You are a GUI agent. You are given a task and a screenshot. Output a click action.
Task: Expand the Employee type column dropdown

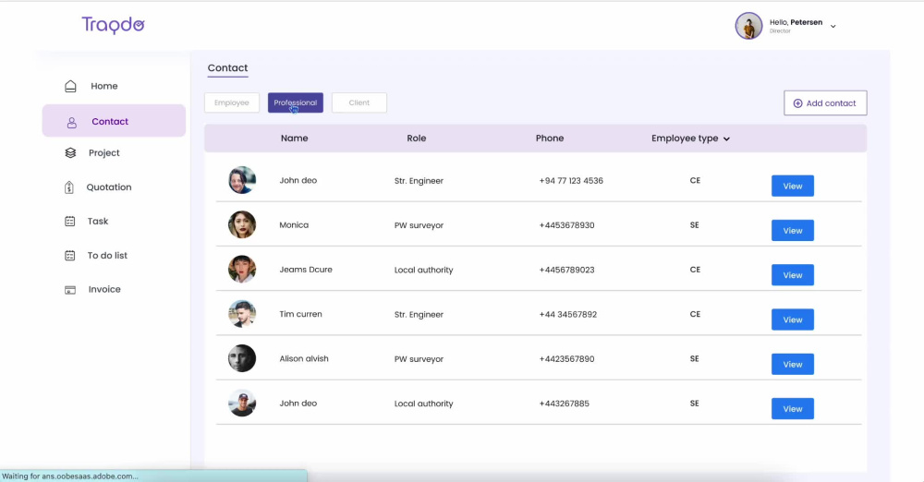point(726,139)
